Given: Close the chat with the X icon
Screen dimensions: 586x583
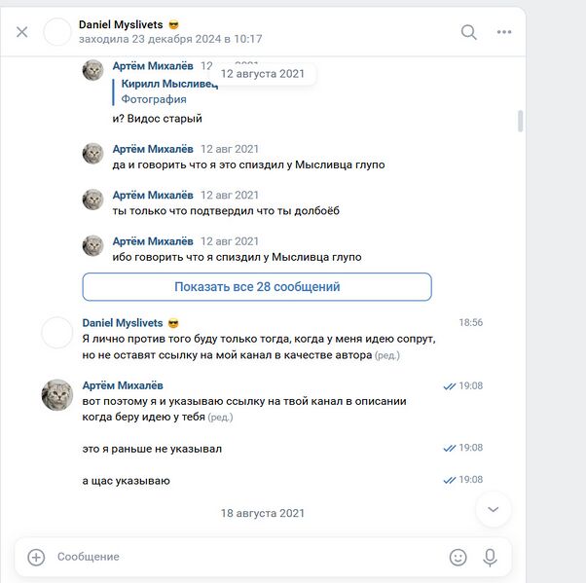Looking at the screenshot, I should pos(22,32).
